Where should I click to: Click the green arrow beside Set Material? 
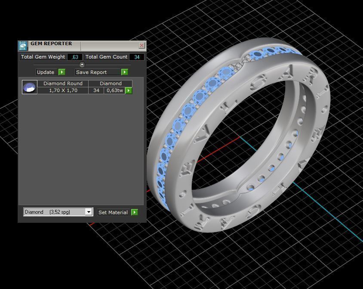pos(135,212)
